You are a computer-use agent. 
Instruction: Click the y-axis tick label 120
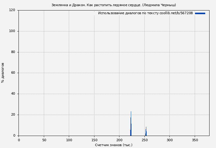pyautogui.click(x=12, y=10)
